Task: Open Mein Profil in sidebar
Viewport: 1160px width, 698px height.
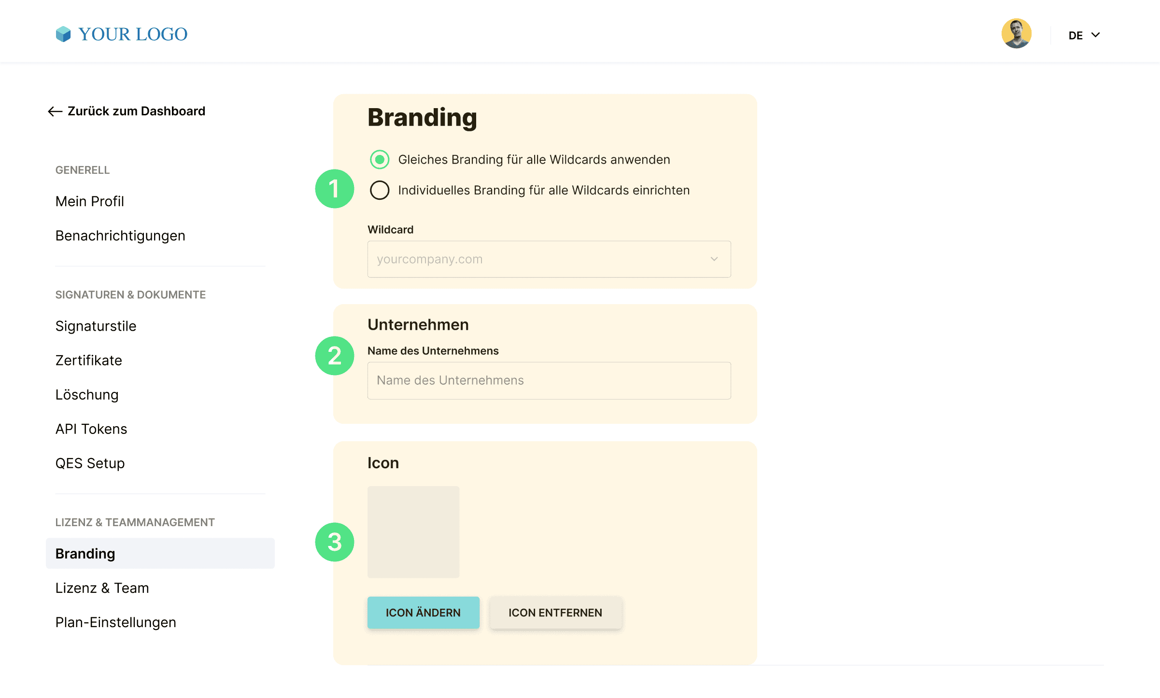Action: click(x=90, y=201)
